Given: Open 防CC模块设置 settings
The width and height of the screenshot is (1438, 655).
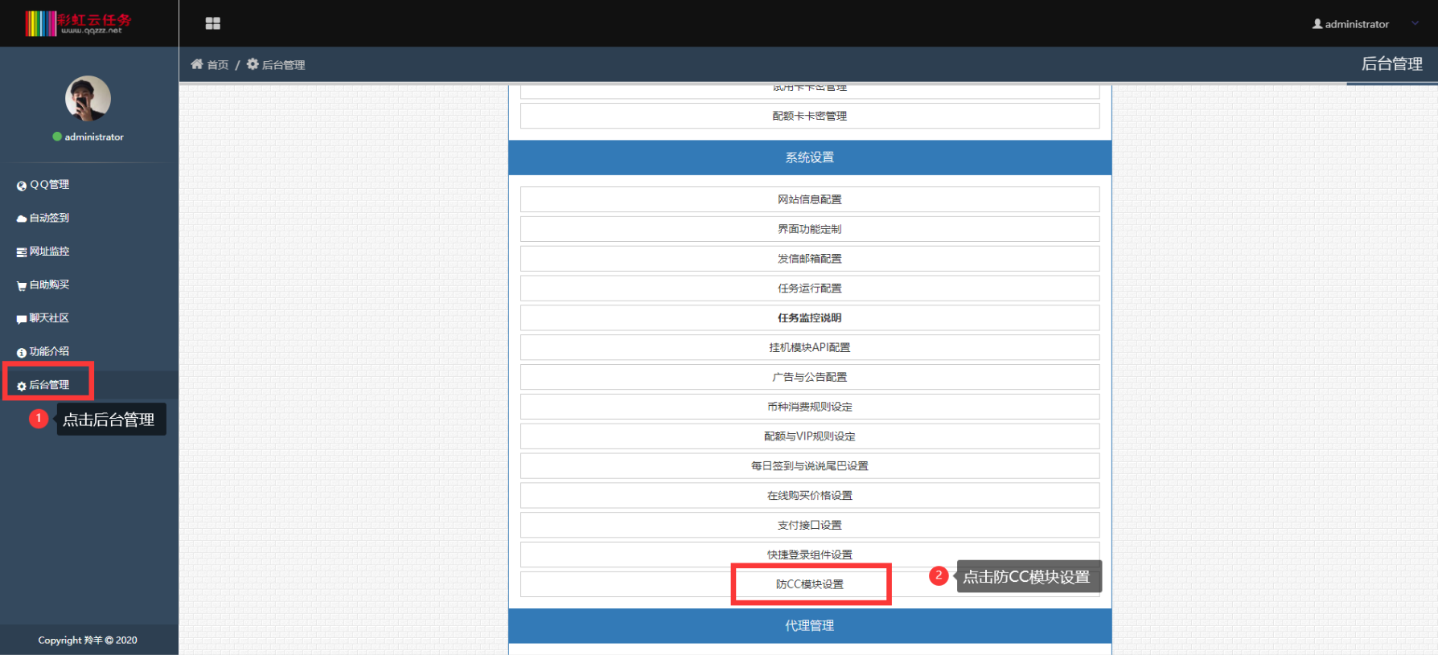Looking at the screenshot, I should point(809,584).
